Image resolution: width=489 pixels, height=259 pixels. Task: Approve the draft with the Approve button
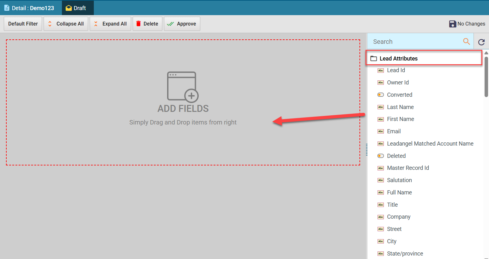coord(182,24)
